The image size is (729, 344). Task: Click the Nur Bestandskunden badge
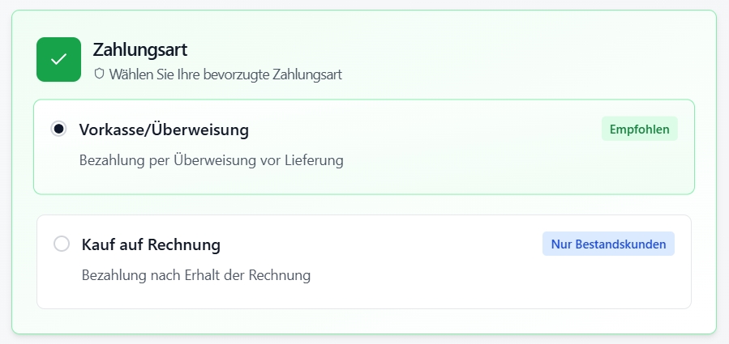[x=608, y=244]
